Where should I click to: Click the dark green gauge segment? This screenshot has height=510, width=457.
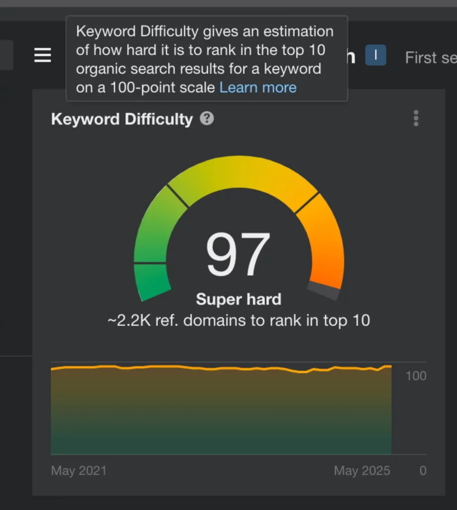(151, 281)
